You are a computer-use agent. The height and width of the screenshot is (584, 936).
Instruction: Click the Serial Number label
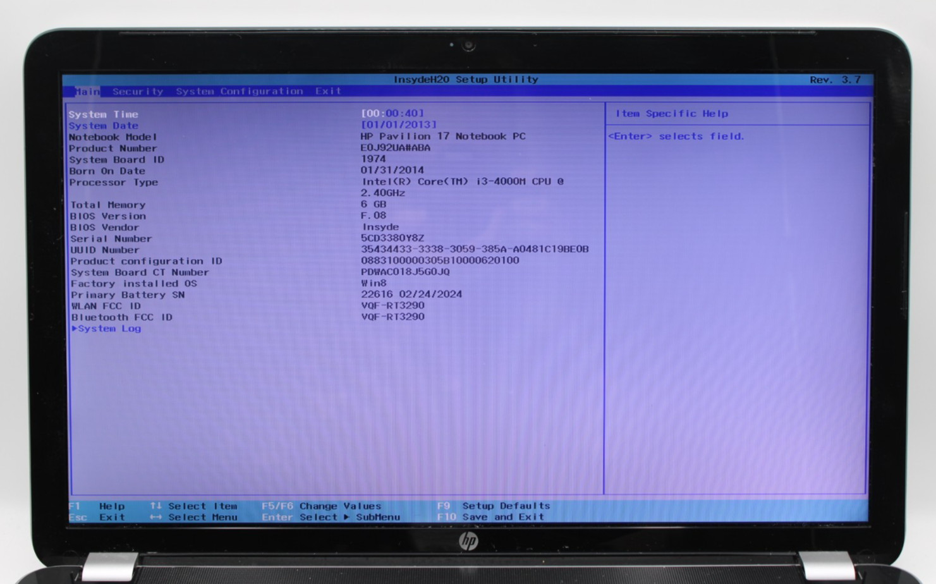[111, 240]
